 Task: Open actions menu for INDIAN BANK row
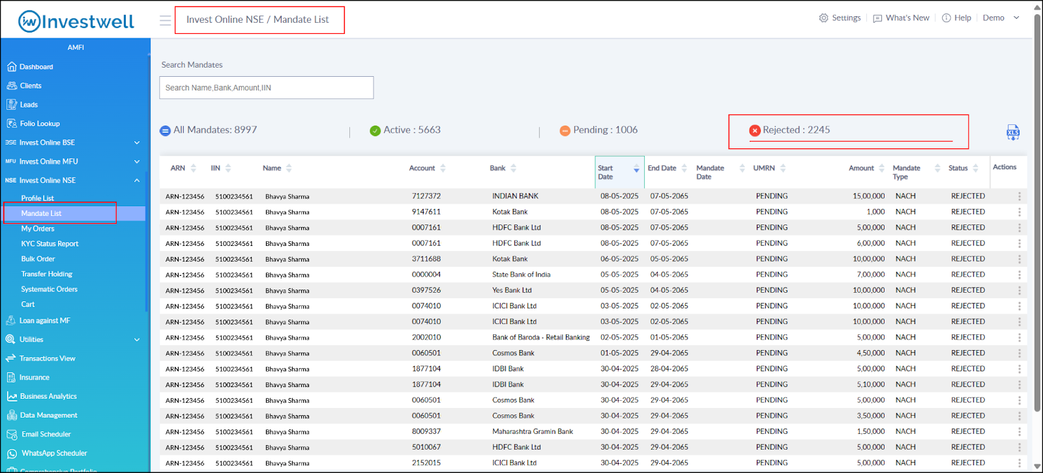coord(1019,196)
